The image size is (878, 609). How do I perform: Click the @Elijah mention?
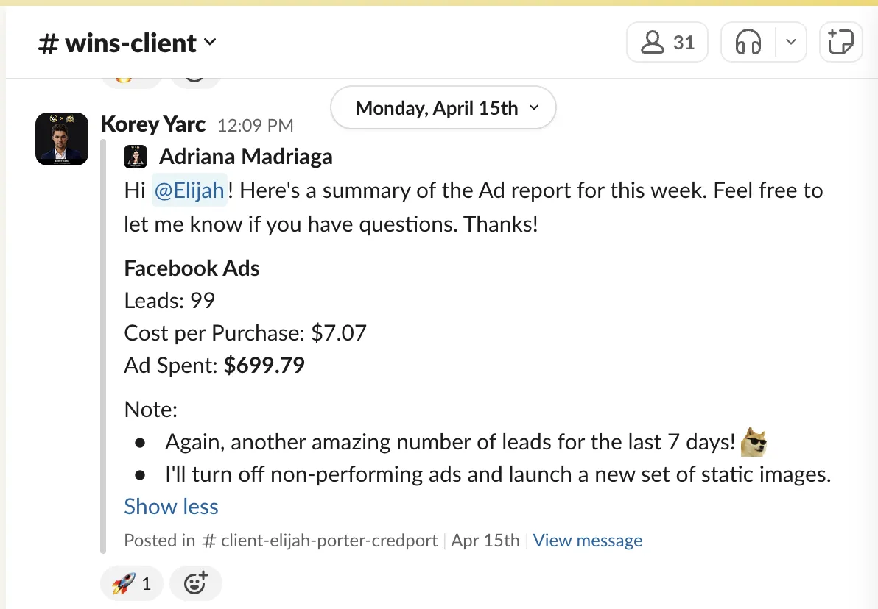tap(189, 190)
